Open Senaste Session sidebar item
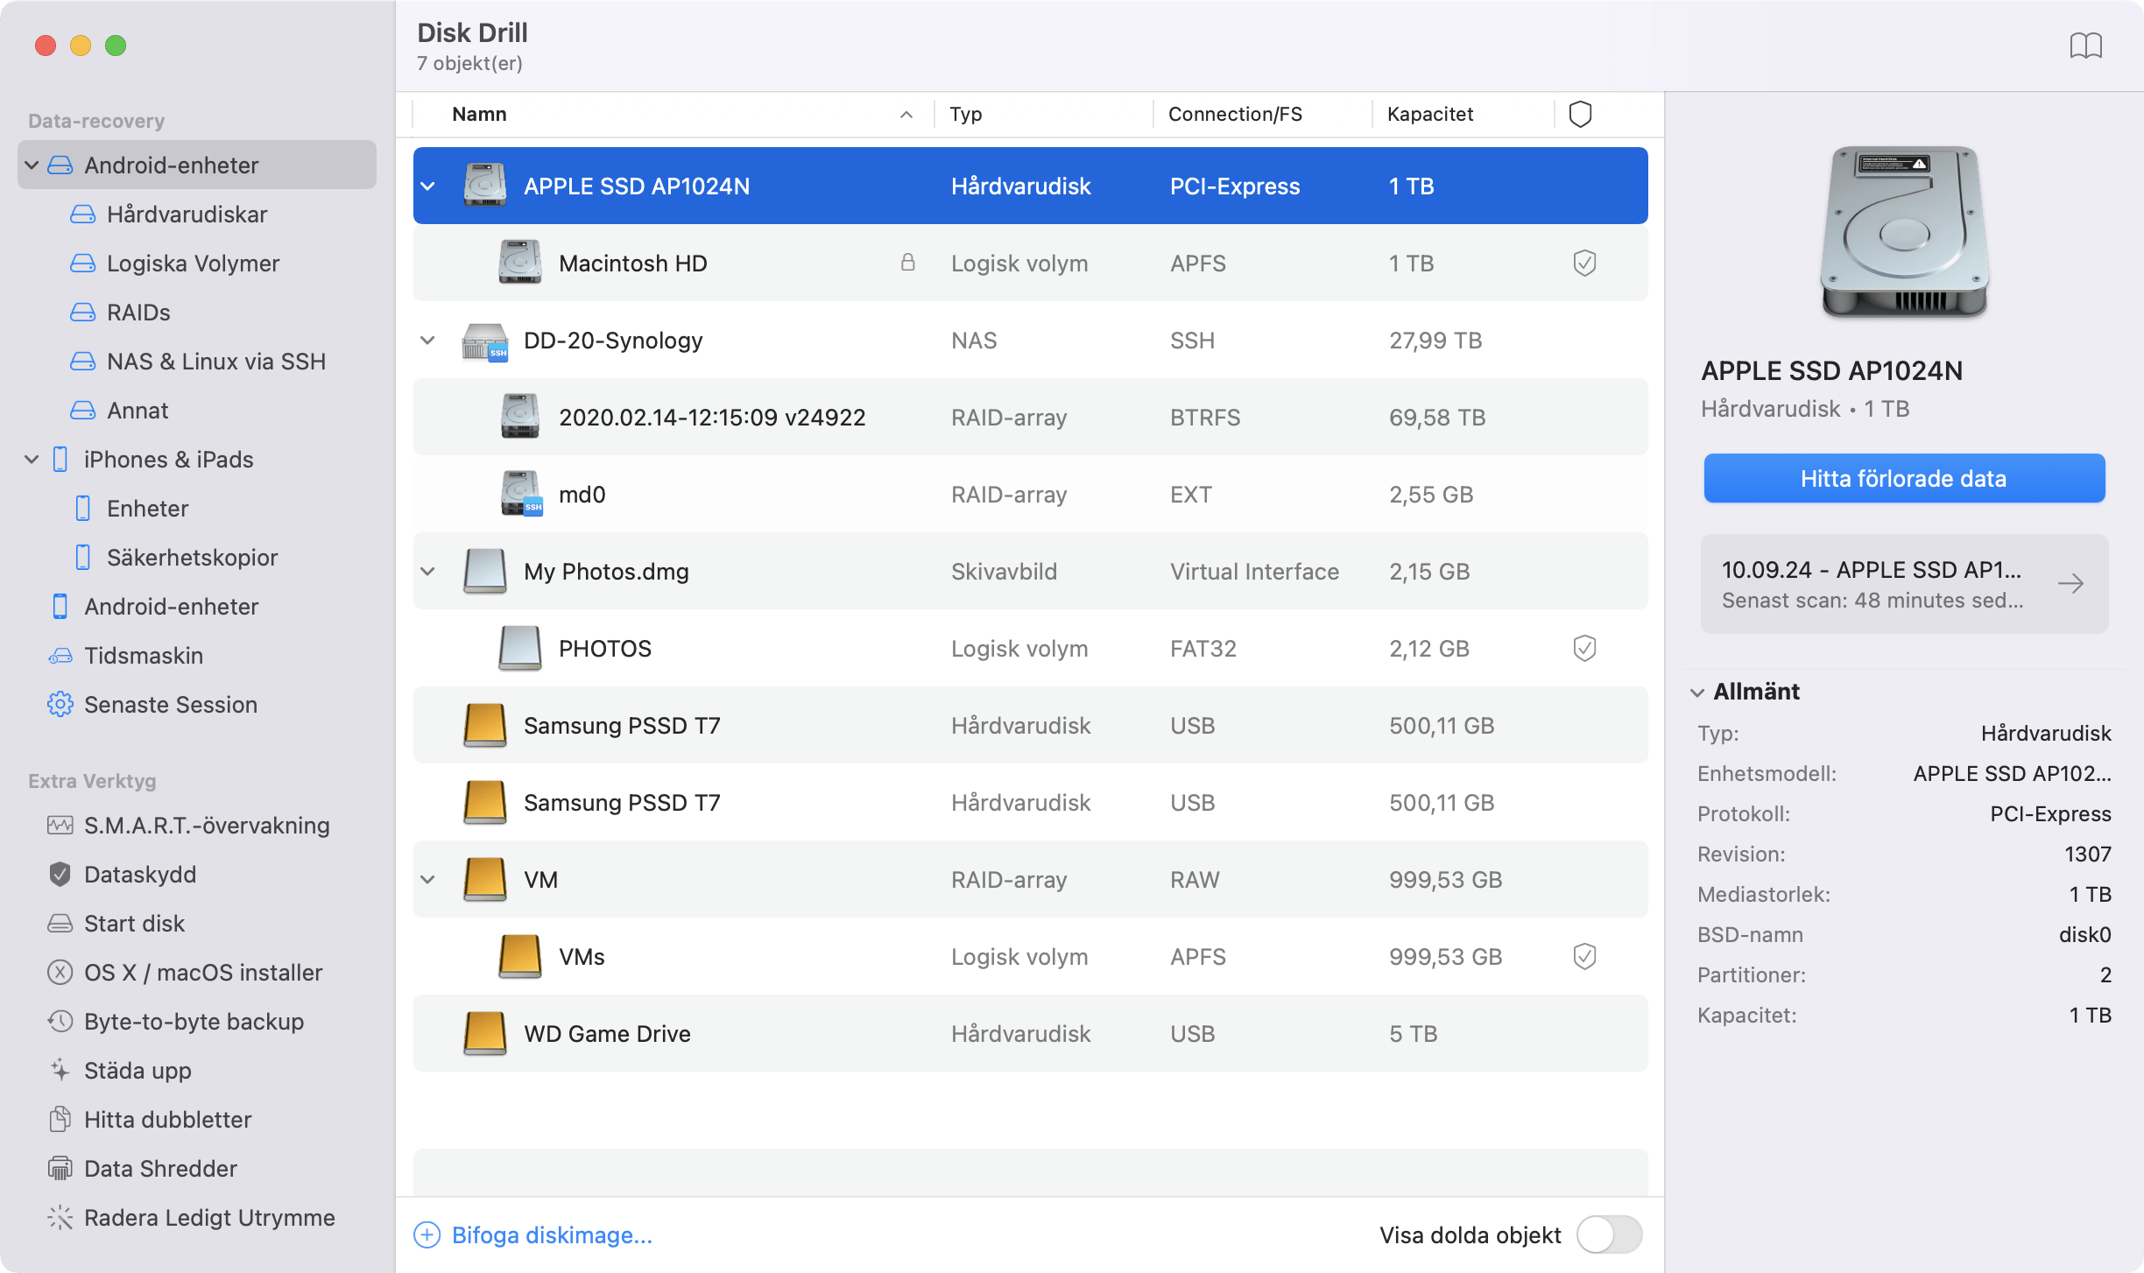 click(x=170, y=703)
